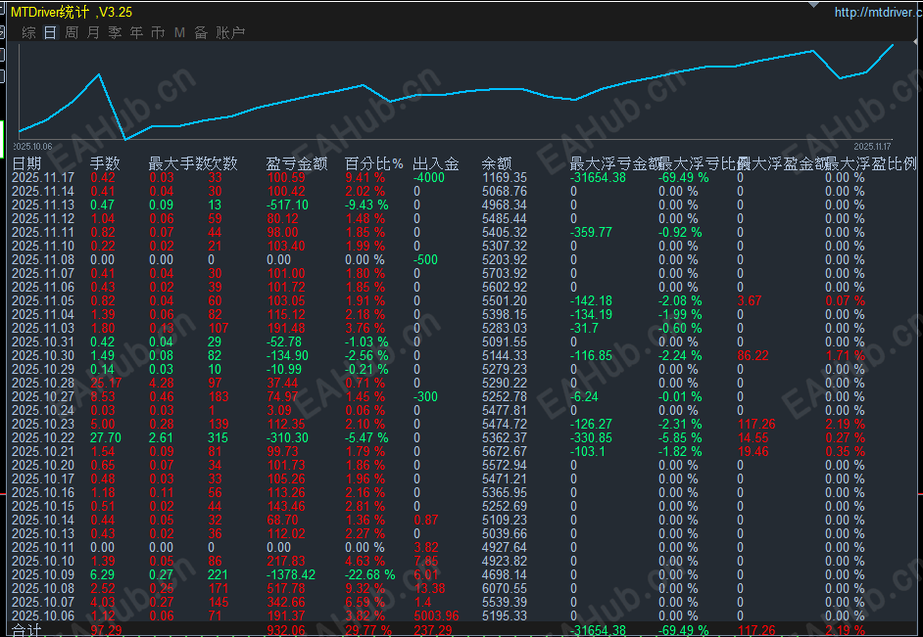Click the 百分比% column header

[x=374, y=163]
